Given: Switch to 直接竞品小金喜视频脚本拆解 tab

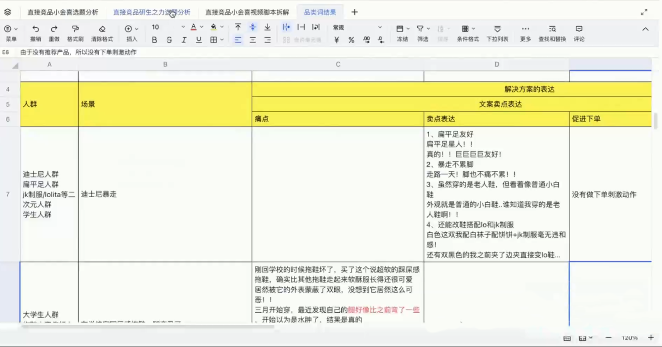Looking at the screenshot, I should (247, 12).
